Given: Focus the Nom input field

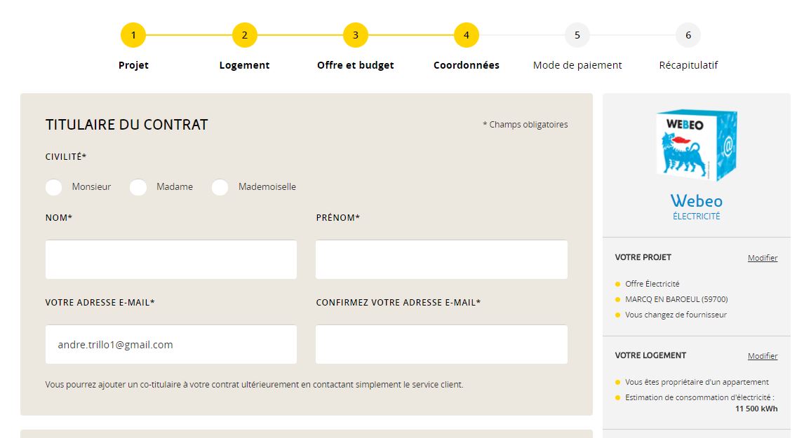Looking at the screenshot, I should tap(170, 260).
